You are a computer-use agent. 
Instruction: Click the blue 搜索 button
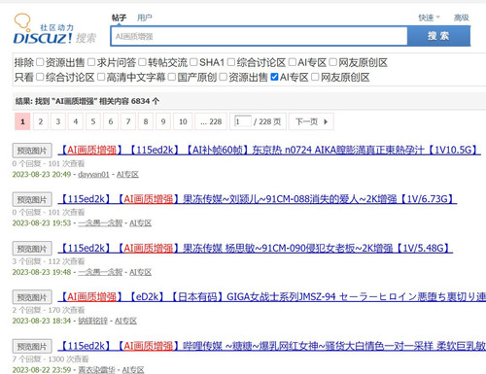click(438, 36)
